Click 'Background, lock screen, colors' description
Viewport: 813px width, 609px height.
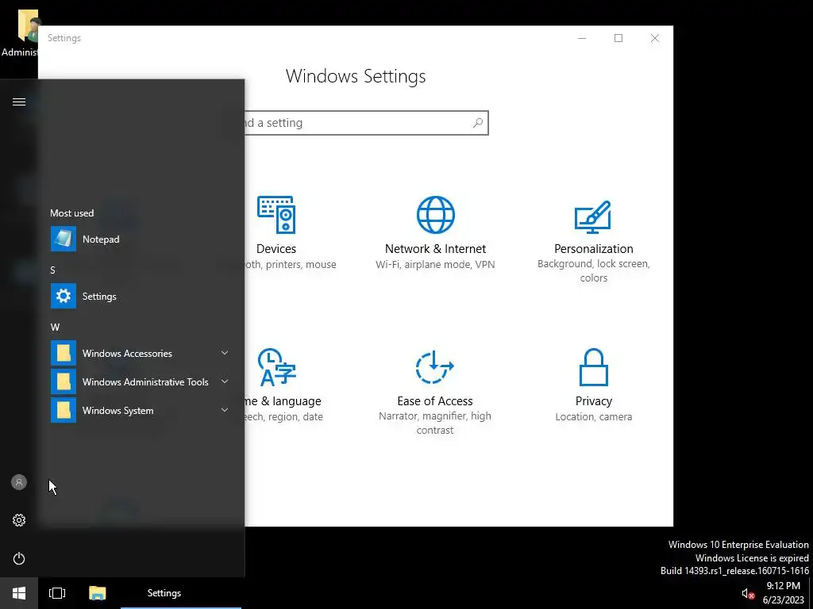594,271
